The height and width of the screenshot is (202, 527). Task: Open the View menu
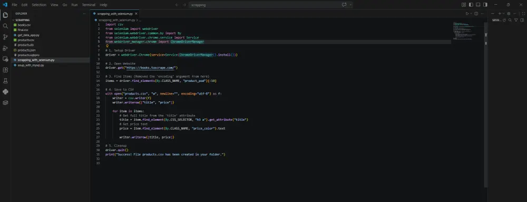54,5
